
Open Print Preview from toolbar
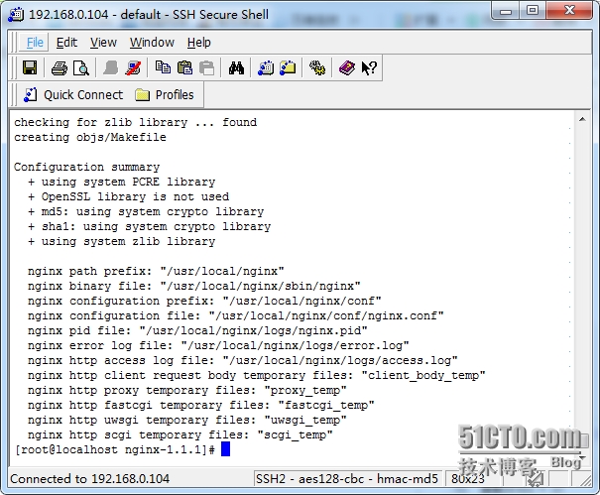[81, 68]
